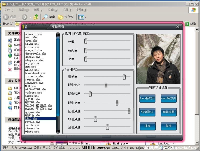Click the Explorer address bar field
The width and height of the screenshot is (200, 151).
tap(99, 24)
